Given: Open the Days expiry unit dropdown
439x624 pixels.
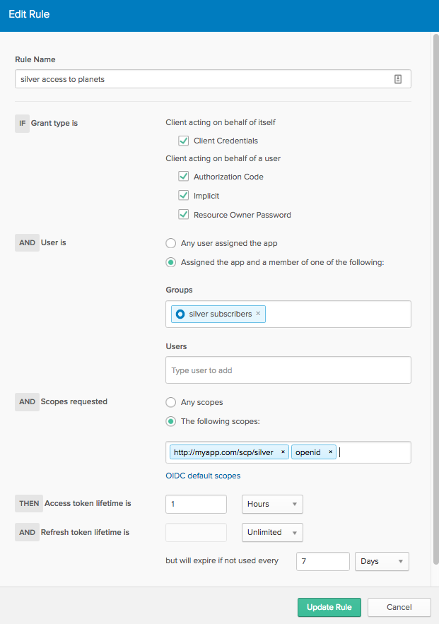Looking at the screenshot, I should pyautogui.click(x=382, y=561).
